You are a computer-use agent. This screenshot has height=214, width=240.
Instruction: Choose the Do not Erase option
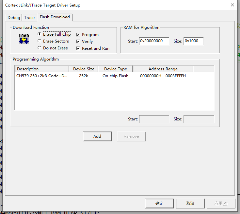click(x=40, y=48)
